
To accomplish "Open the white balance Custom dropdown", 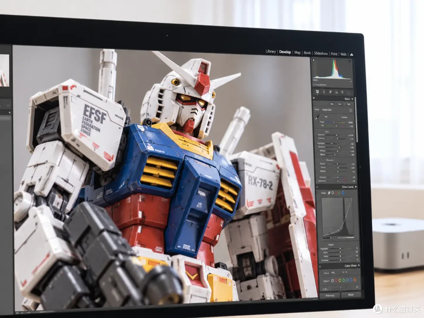I will pyautogui.click(x=345, y=117).
